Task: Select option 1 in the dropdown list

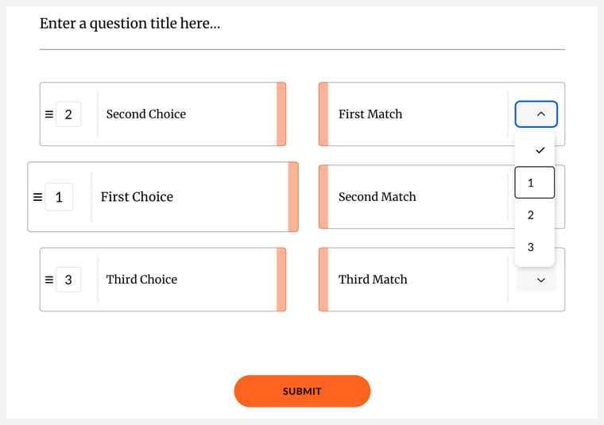Action: click(x=535, y=184)
